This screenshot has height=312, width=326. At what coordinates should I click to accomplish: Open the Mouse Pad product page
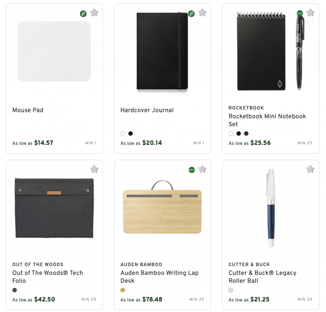tap(28, 110)
